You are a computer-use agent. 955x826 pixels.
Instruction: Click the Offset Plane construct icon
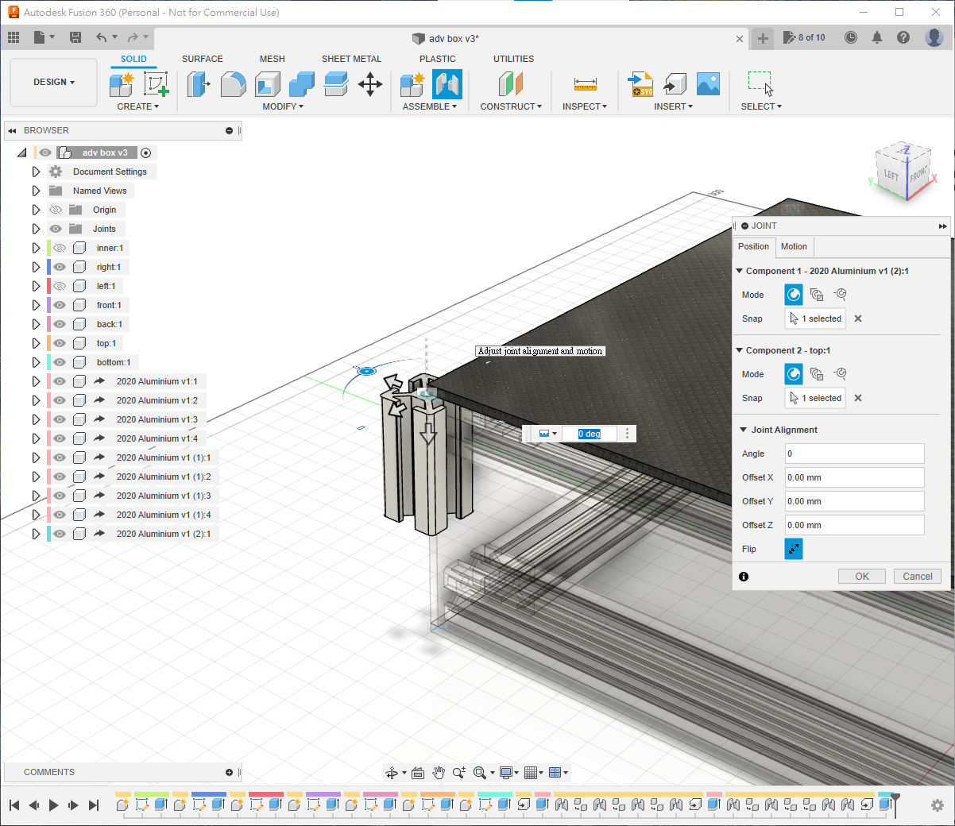(511, 84)
